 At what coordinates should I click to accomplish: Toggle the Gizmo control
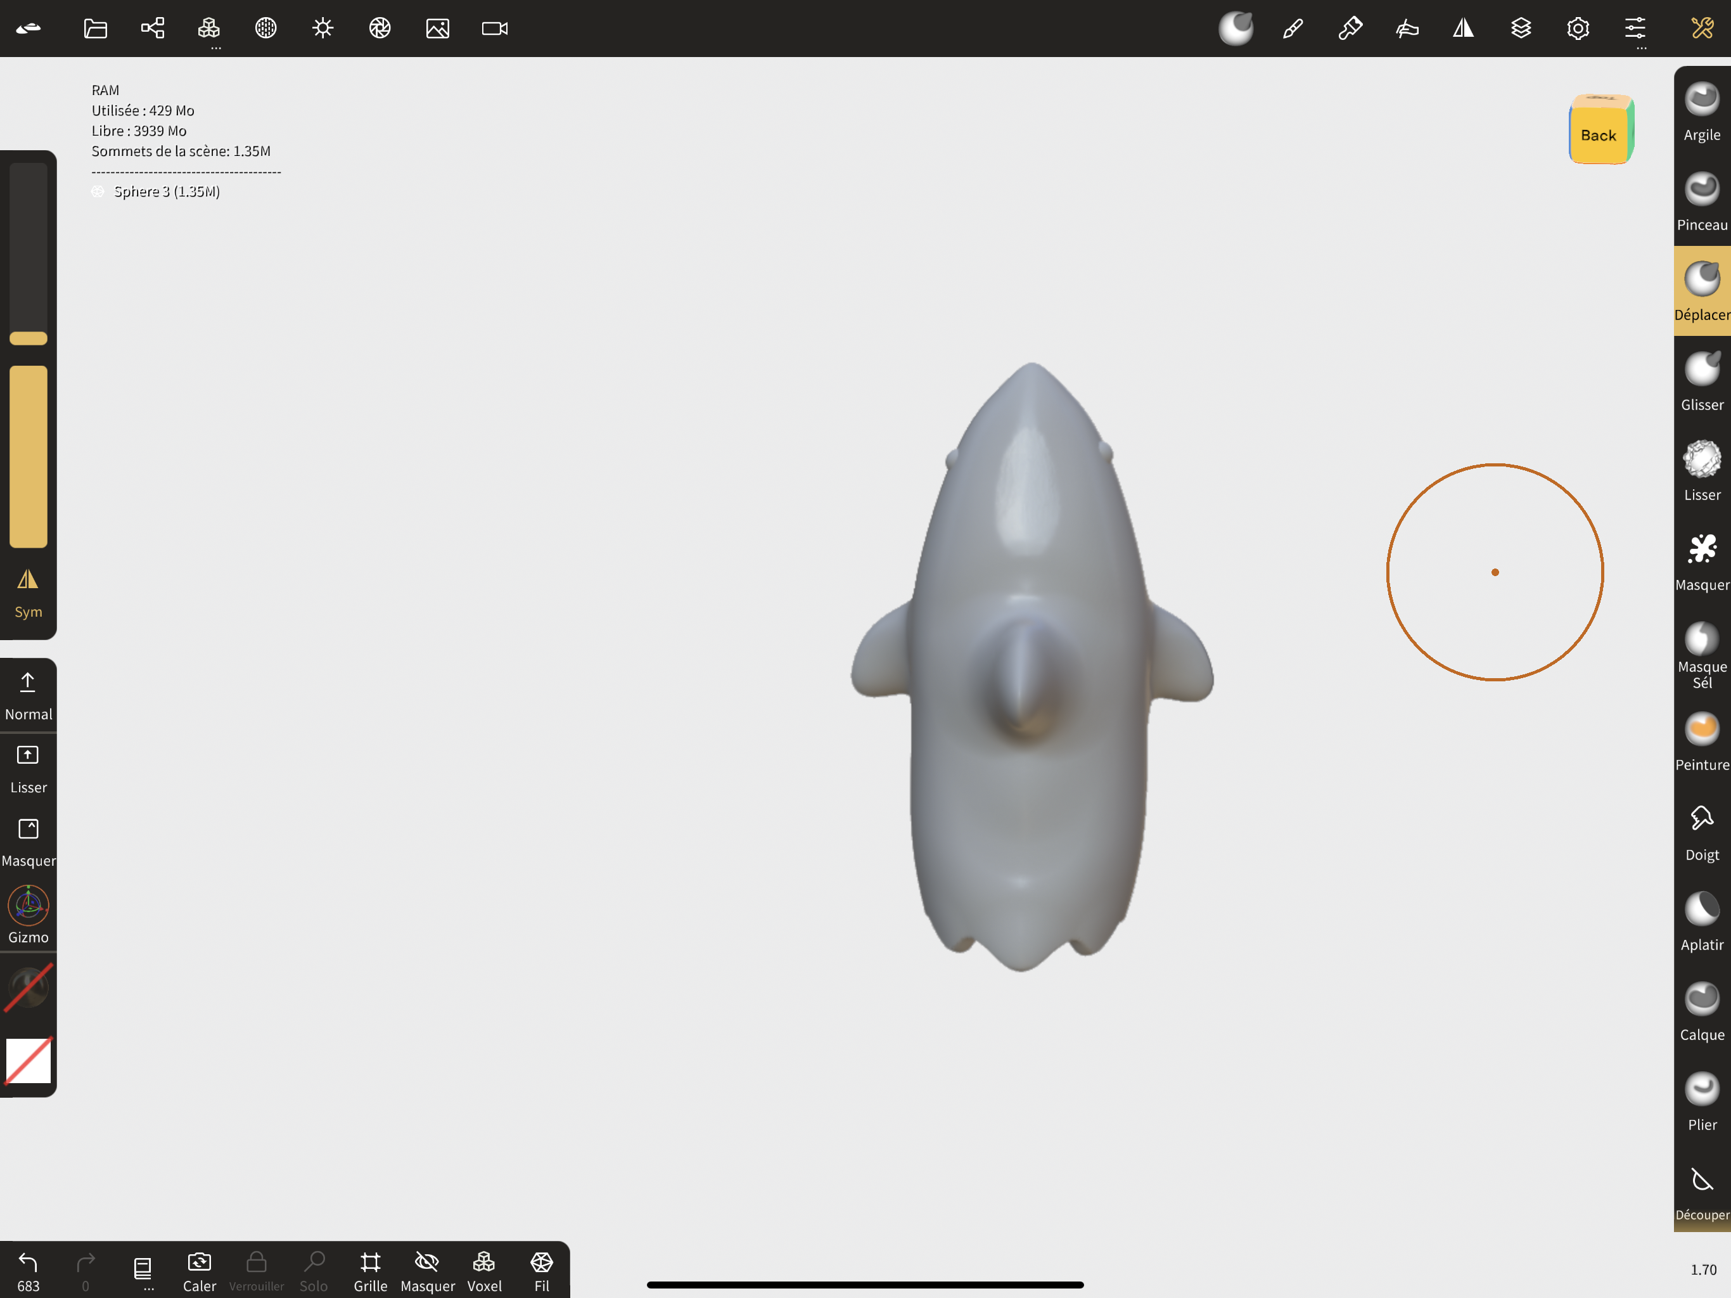pyautogui.click(x=28, y=915)
